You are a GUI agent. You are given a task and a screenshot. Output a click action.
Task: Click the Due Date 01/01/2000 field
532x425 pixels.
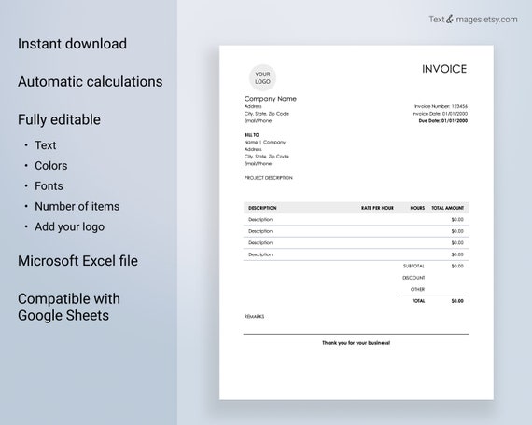click(443, 120)
